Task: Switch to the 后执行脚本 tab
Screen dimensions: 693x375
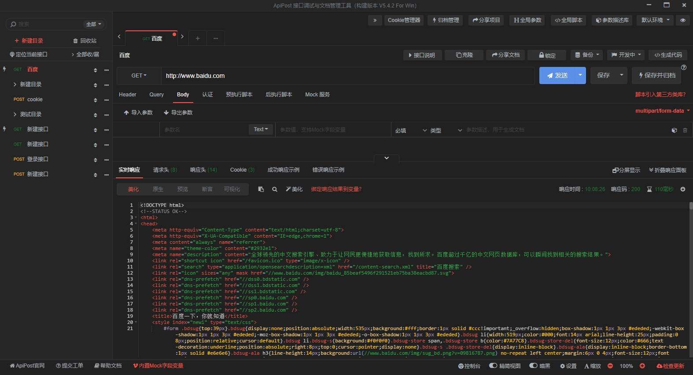Action: [x=279, y=95]
